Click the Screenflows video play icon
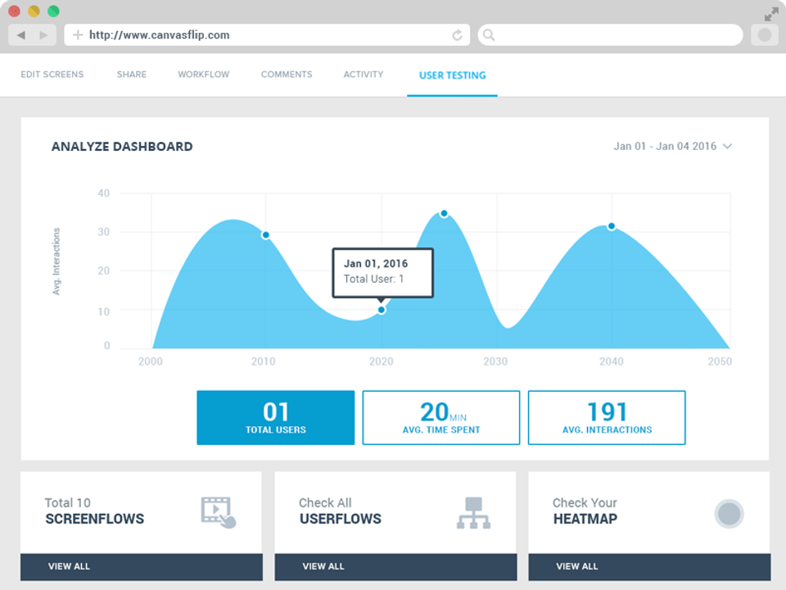Viewport: 786px width, 590px height. (218, 511)
